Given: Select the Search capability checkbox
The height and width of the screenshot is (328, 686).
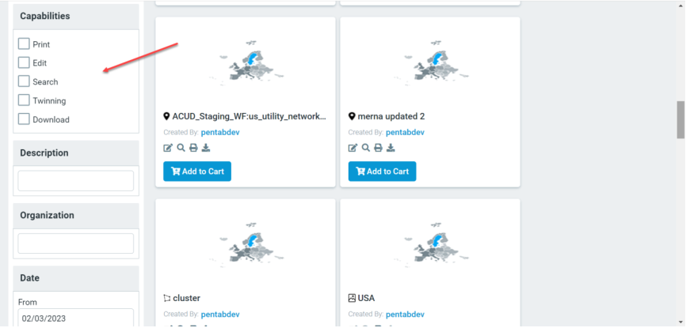Looking at the screenshot, I should tap(24, 81).
